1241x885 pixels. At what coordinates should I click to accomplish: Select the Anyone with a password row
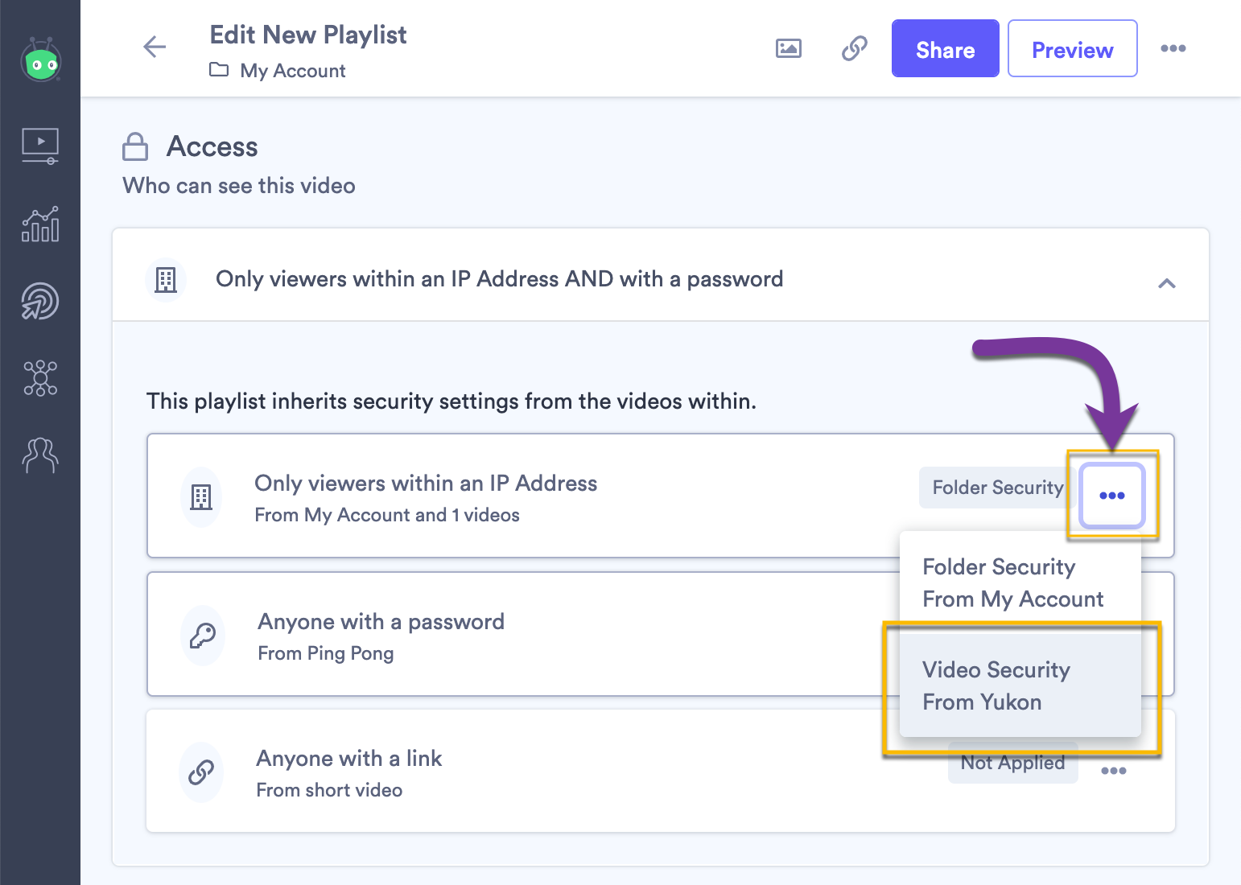tap(523, 634)
